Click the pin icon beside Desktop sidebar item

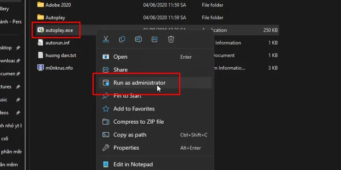click(18, 48)
